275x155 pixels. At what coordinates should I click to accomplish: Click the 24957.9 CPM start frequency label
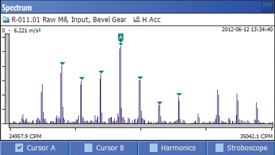pos(25,136)
